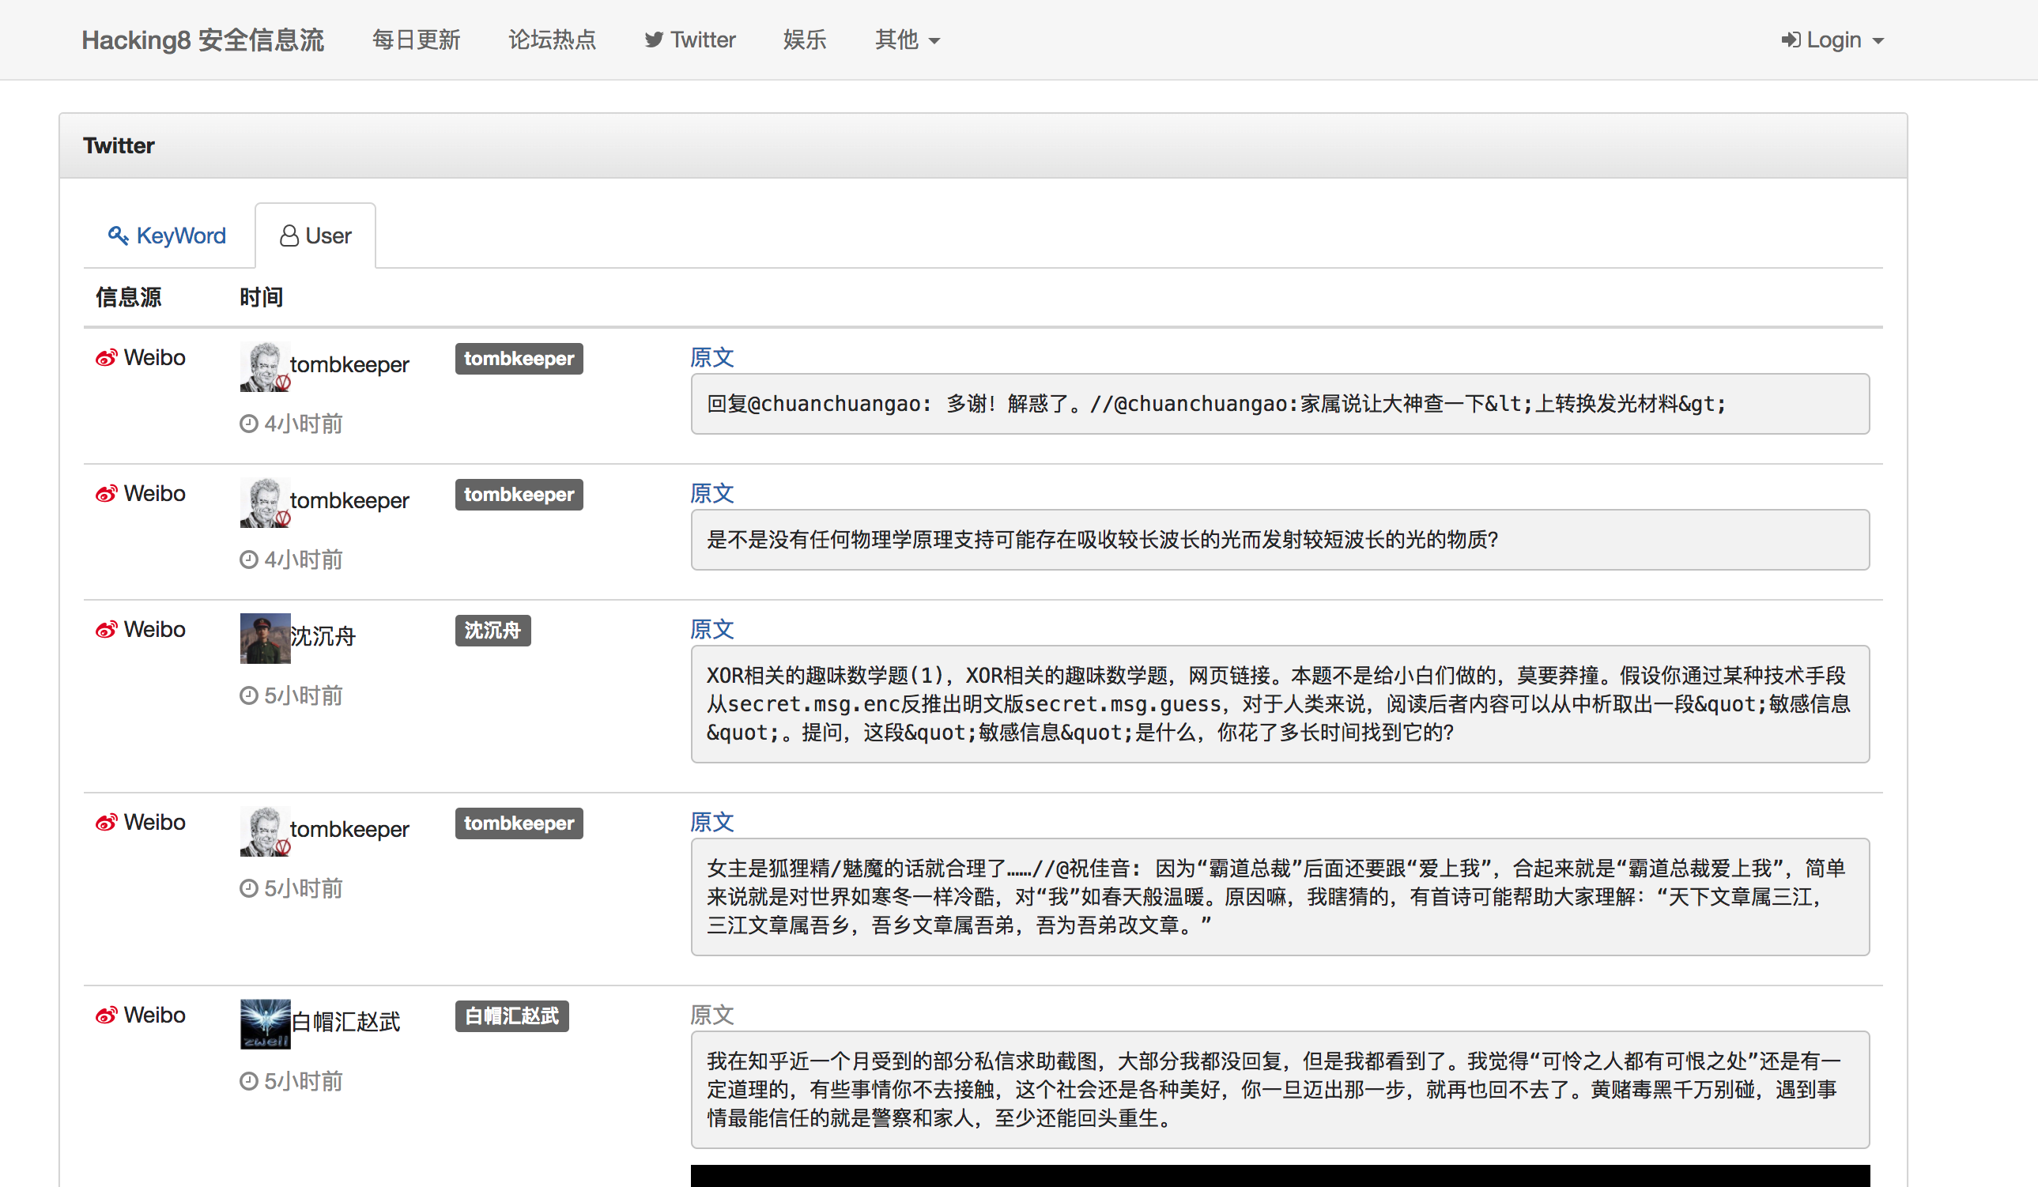Open the Twitter navbar item
The height and width of the screenshot is (1187, 2038).
tap(690, 40)
